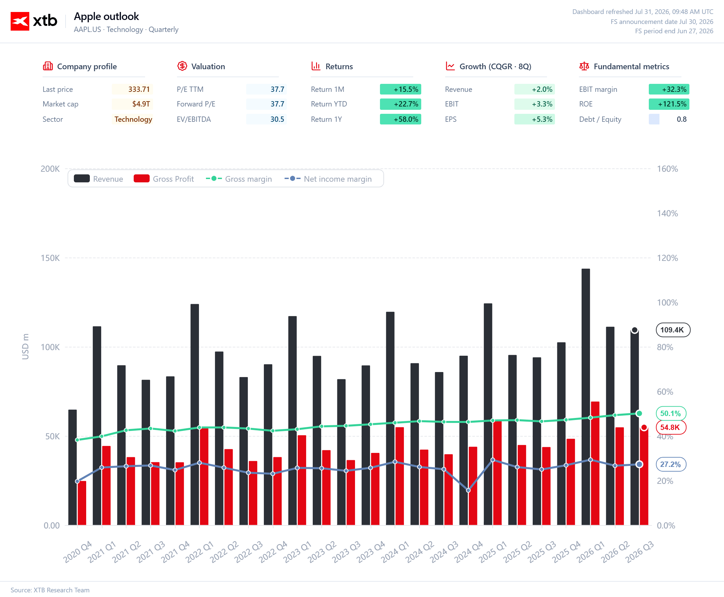Click the Dashboard refreshed timestamp
The width and height of the screenshot is (724, 597).
click(642, 12)
